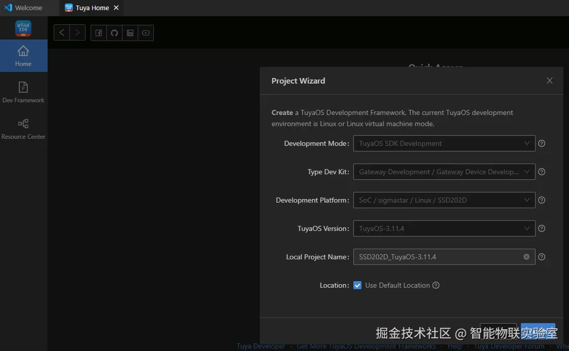569x351 pixels.
Task: Uncheck Use Default Location checkbox
Action: (357, 285)
